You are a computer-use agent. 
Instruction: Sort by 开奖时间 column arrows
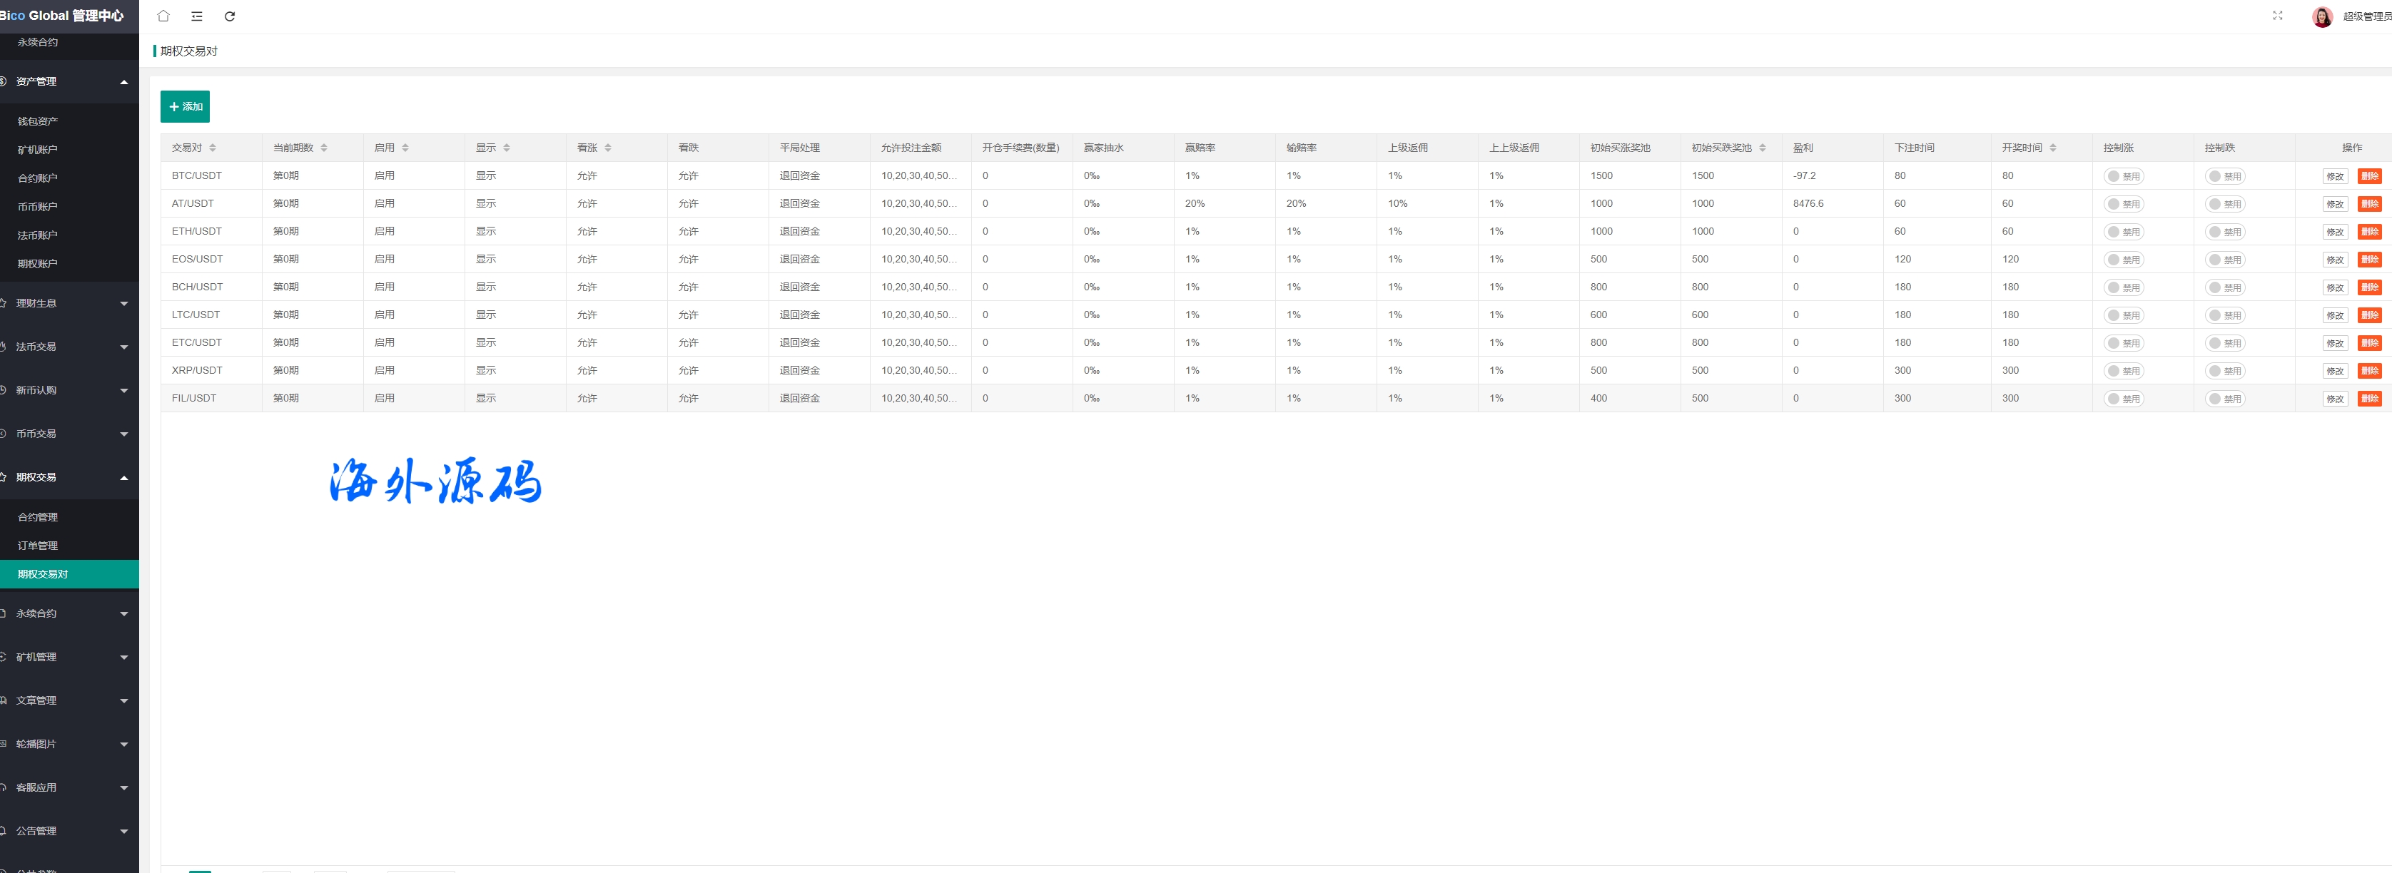(2052, 148)
